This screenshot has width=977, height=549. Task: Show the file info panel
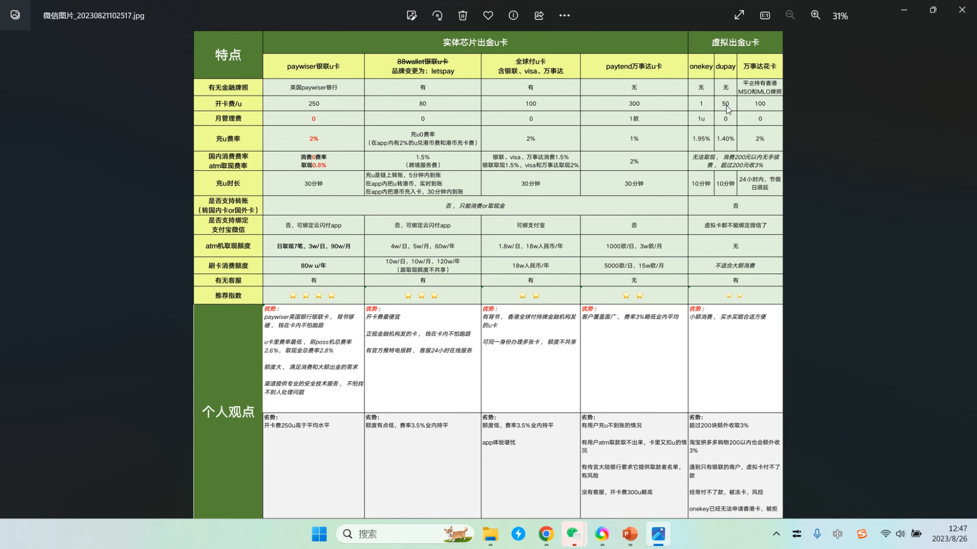[x=514, y=16]
